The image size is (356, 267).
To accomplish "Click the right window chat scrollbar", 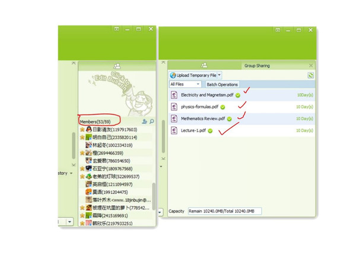I will coord(163,136).
